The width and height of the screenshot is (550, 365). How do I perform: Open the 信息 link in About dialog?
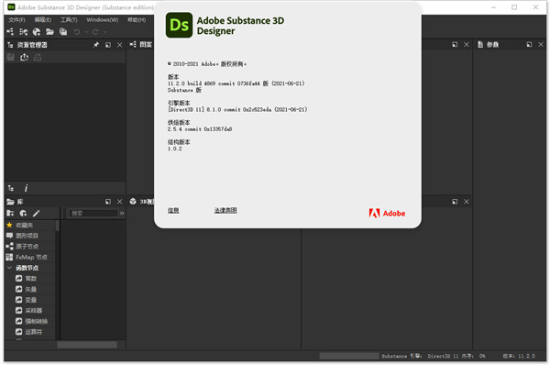click(x=173, y=210)
